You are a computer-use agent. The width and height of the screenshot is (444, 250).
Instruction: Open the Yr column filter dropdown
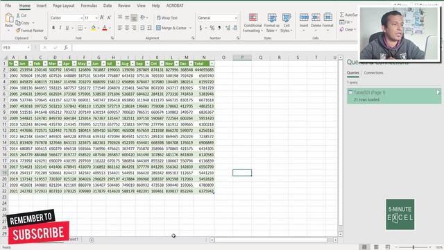click(16, 64)
